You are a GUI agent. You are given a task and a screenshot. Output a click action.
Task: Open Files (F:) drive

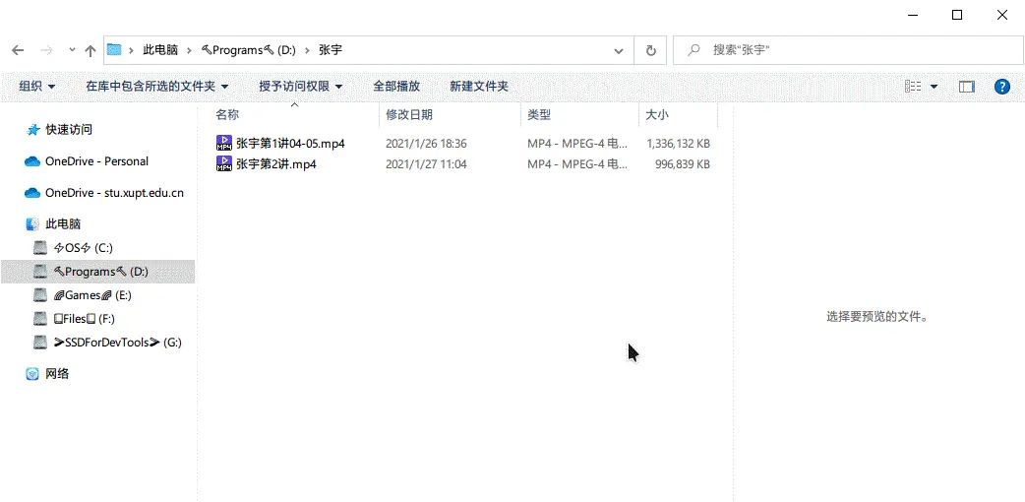85,319
